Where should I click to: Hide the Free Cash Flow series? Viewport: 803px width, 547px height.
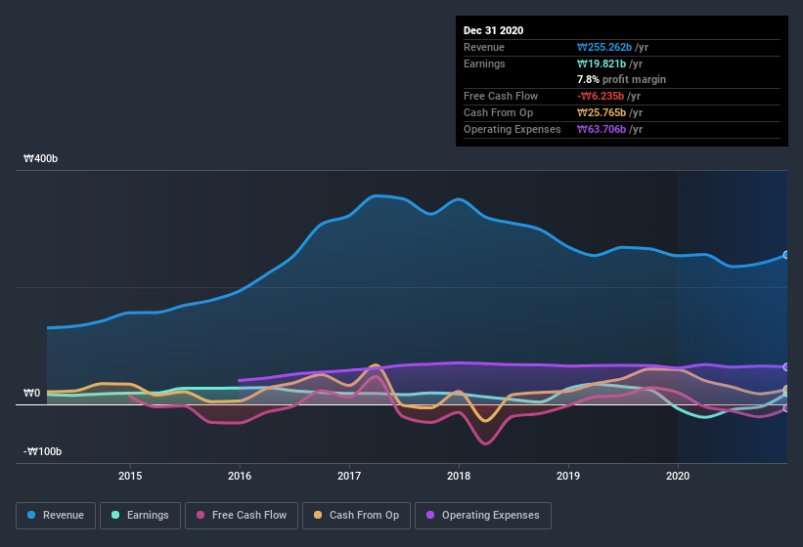(x=242, y=515)
